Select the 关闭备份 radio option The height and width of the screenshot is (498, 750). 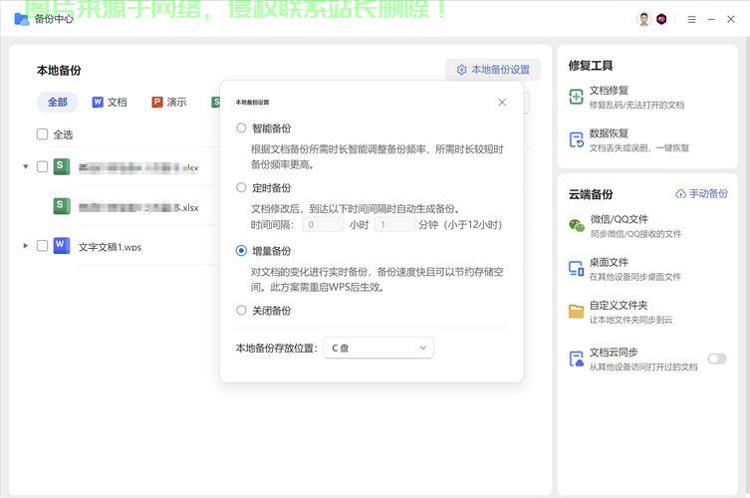pyautogui.click(x=241, y=310)
